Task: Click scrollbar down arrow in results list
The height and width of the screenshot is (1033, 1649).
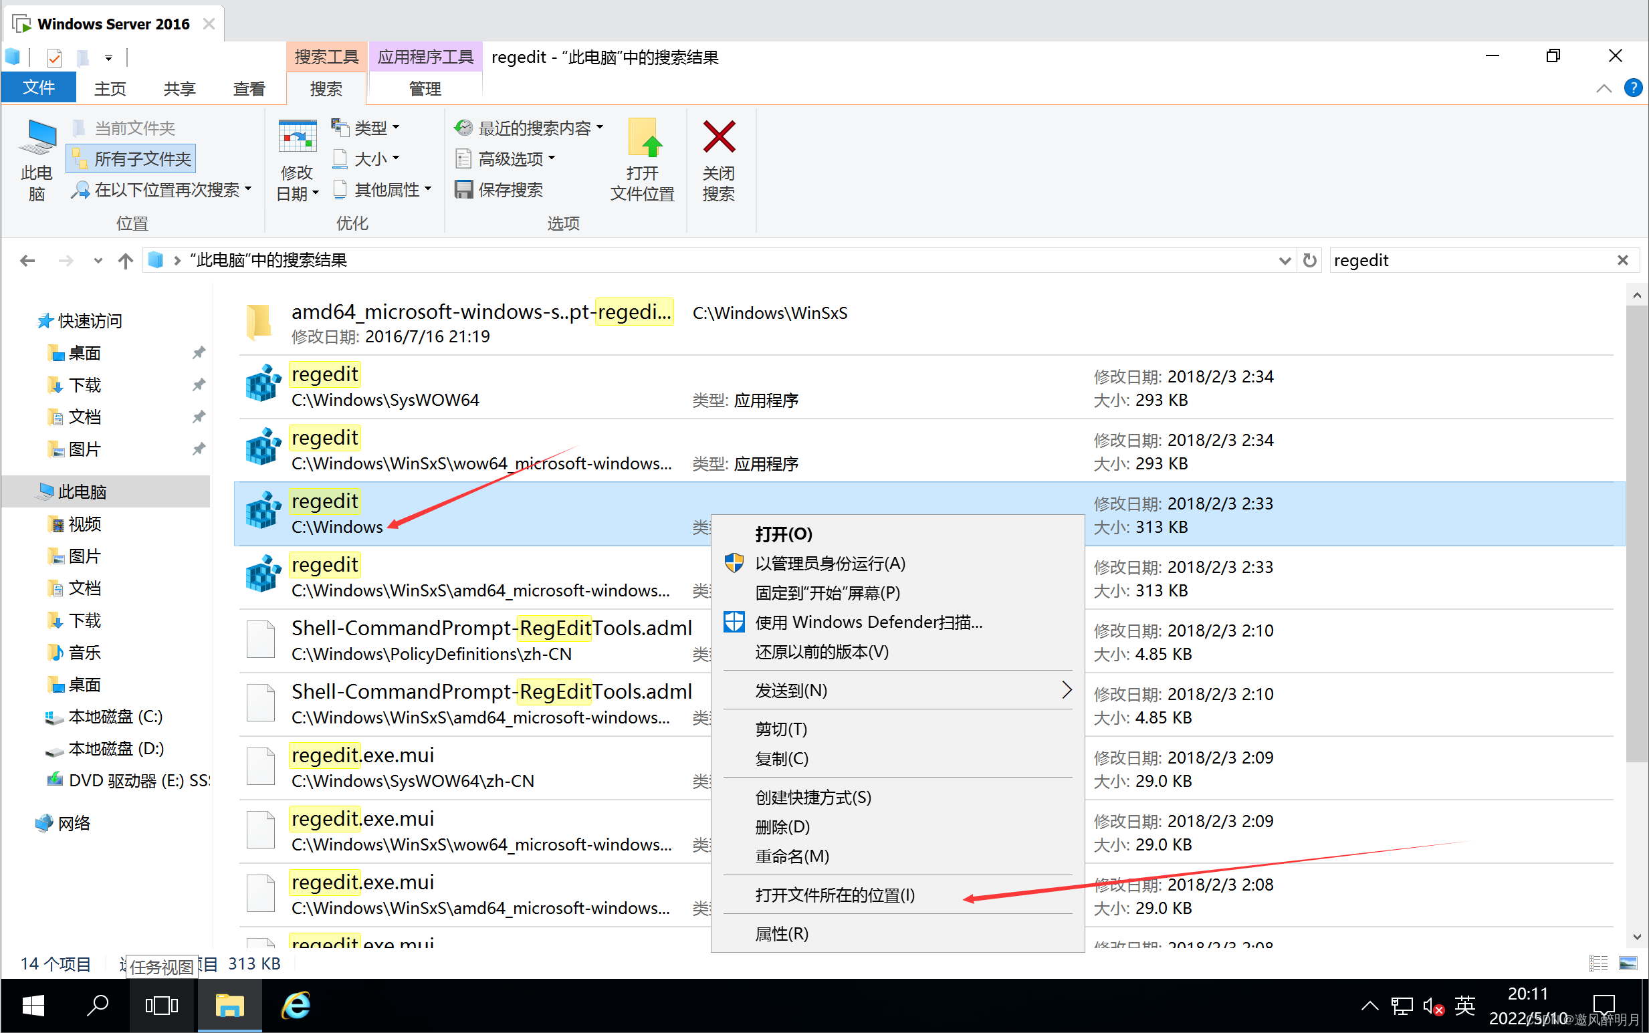Action: pos(1637,937)
